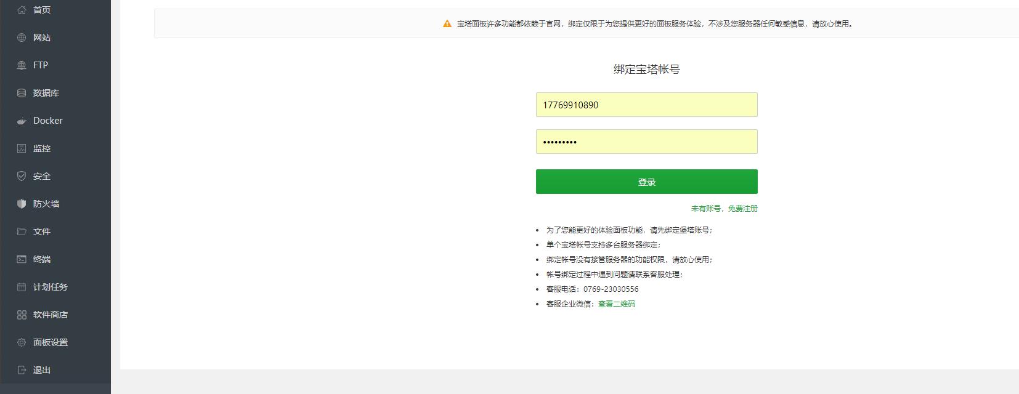1019x394 pixels.
Task: Click the 客服企业微信 label
Action: pos(572,304)
